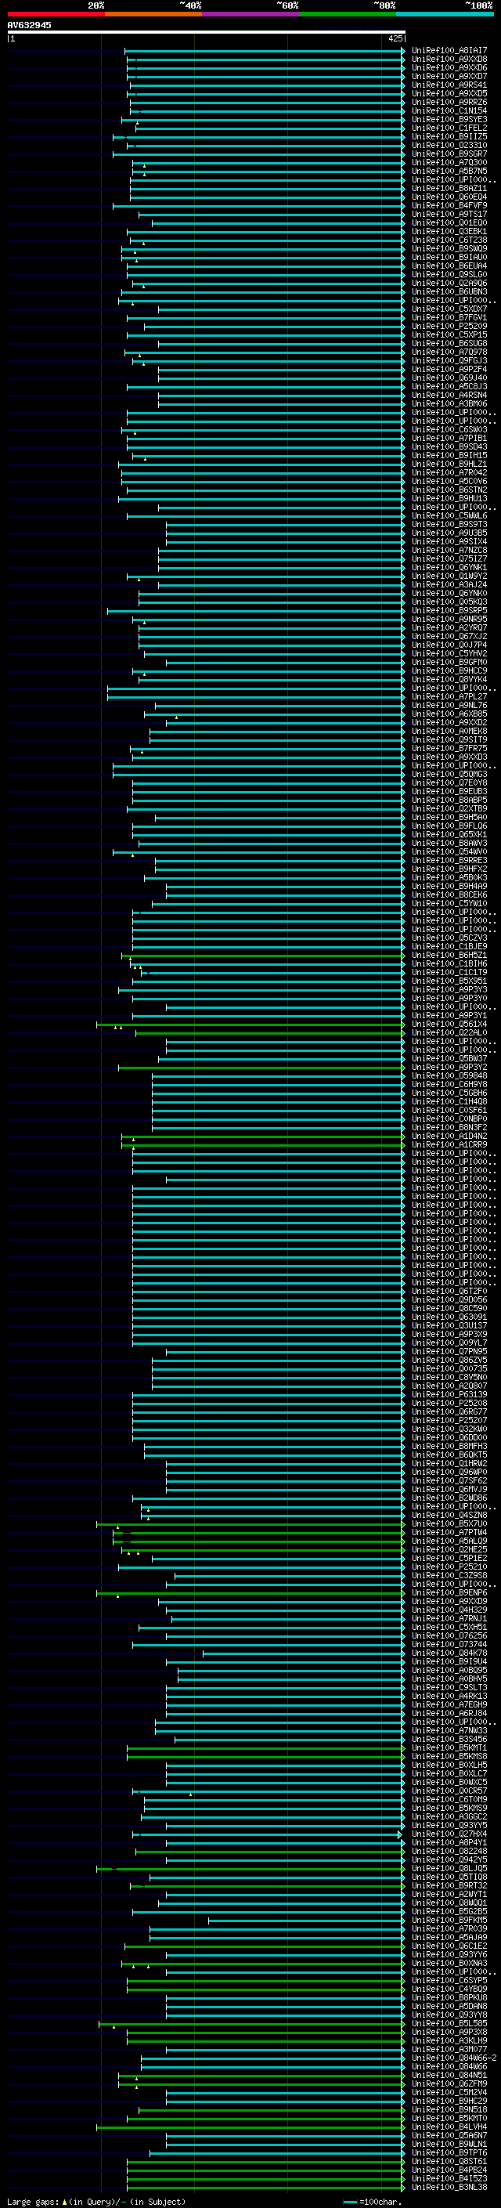Click label UniRef100_A9P3Y3
Viewport: 501px width, 2208px height.
[449, 990]
